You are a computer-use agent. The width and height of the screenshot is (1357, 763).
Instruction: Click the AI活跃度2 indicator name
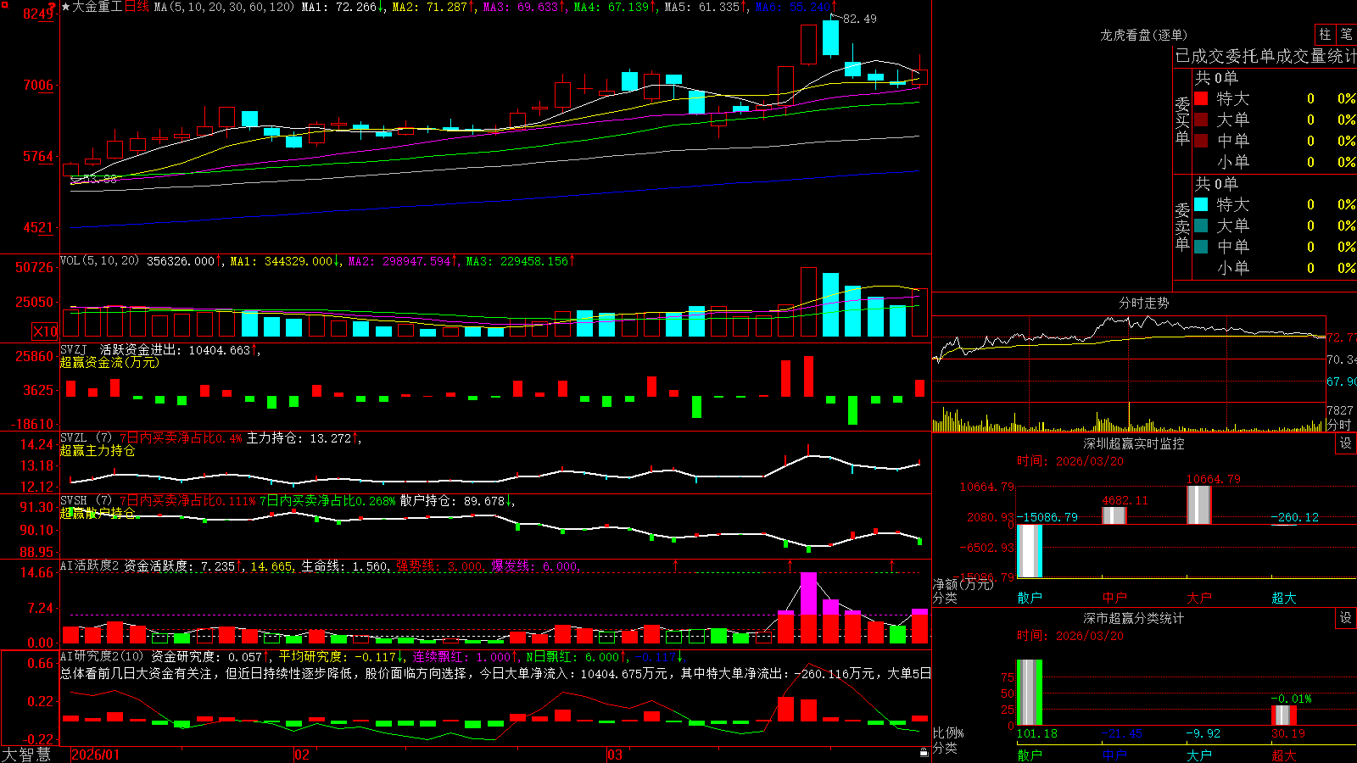pyautogui.click(x=90, y=565)
